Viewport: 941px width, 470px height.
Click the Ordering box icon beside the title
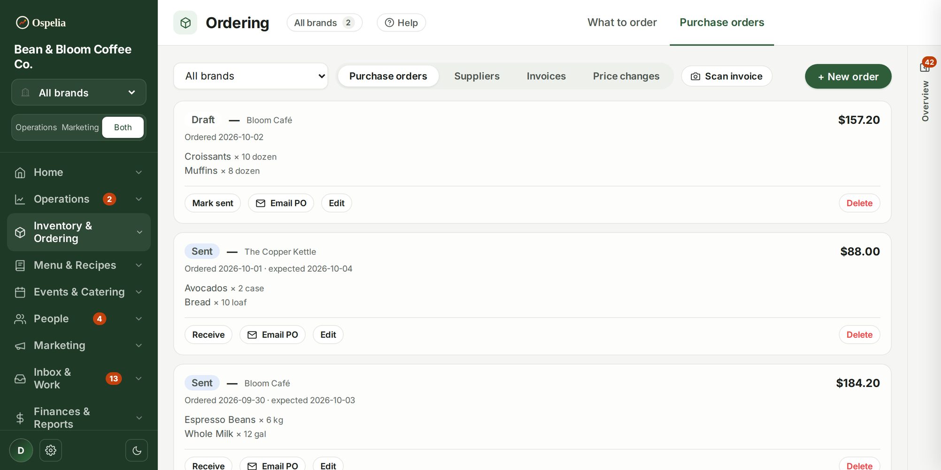point(185,23)
